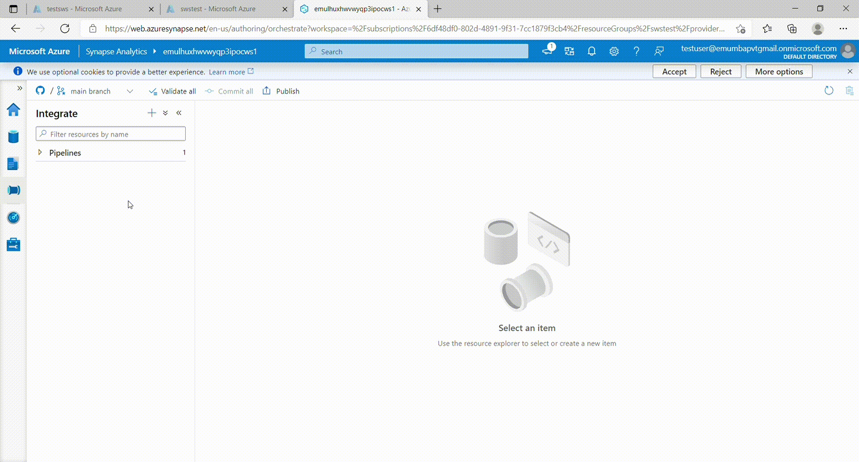Open the feedback icon
The width and height of the screenshot is (859, 462).
click(659, 51)
